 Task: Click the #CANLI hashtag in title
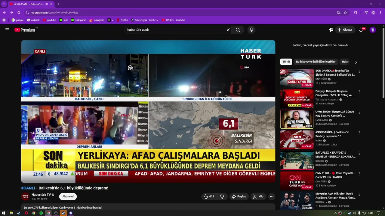(28, 188)
